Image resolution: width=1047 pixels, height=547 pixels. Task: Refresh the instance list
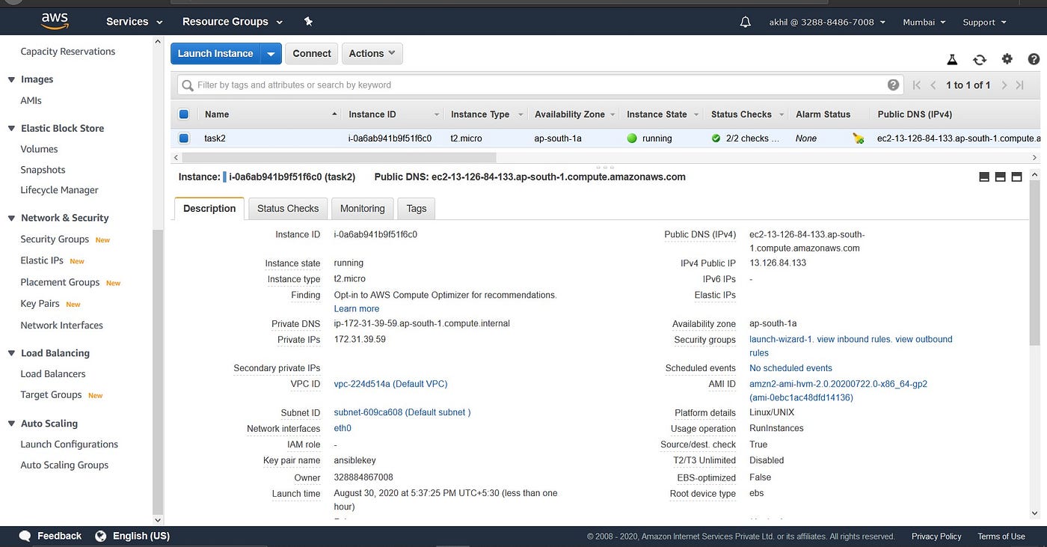[980, 60]
